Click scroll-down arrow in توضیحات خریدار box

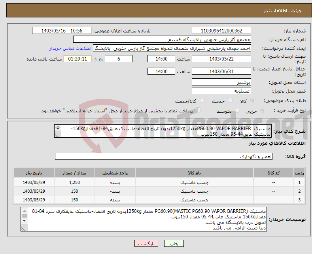point(24,220)
